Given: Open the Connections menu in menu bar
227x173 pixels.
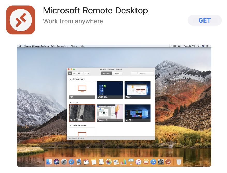Looking at the screenshot, I should pos(63,46).
